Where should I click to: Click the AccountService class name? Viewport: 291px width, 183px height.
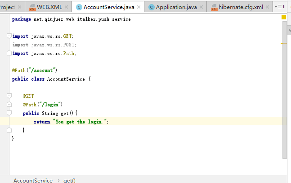pos(66,79)
